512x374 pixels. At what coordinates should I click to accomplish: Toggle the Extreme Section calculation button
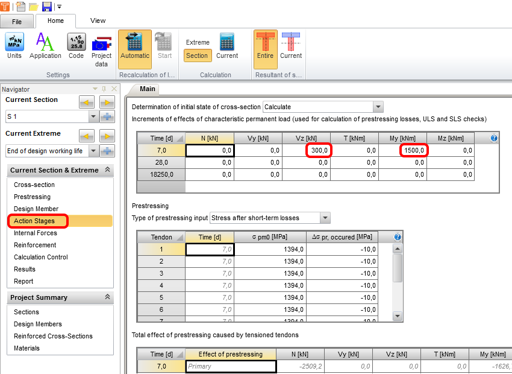(x=197, y=55)
